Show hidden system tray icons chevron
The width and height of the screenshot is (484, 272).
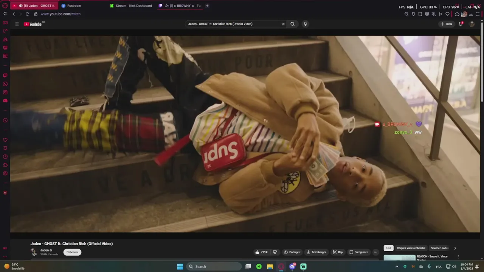(397, 266)
